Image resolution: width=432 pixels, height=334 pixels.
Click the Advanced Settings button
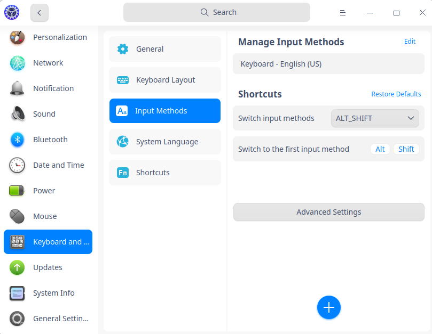coord(328,212)
